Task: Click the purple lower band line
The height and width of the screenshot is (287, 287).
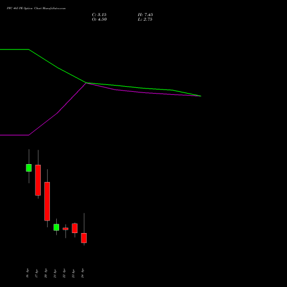Action: (x=57, y=113)
